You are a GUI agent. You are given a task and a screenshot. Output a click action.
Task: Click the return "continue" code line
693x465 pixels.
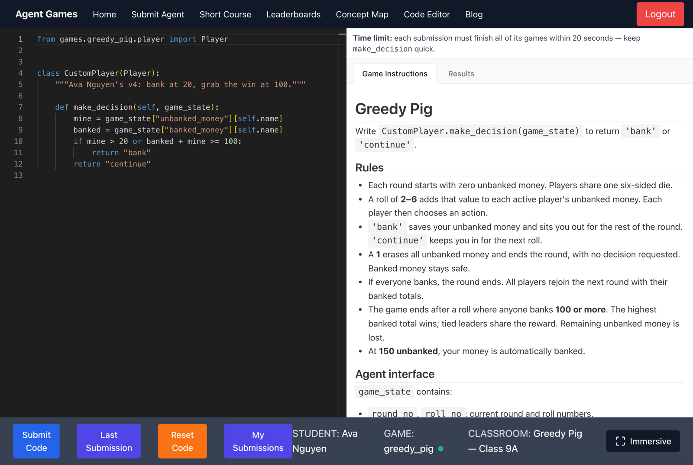click(x=112, y=164)
